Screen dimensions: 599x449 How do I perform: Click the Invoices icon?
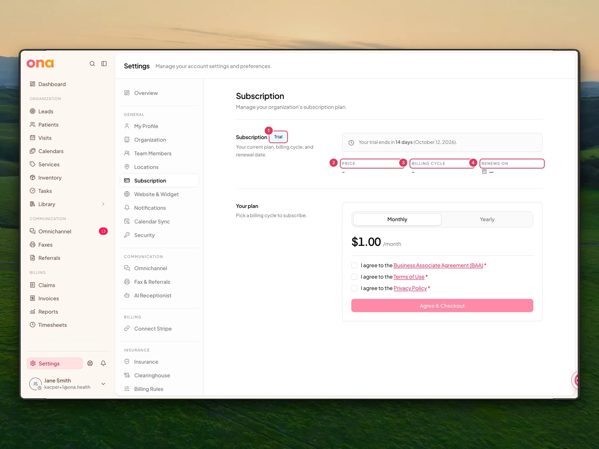[32, 298]
